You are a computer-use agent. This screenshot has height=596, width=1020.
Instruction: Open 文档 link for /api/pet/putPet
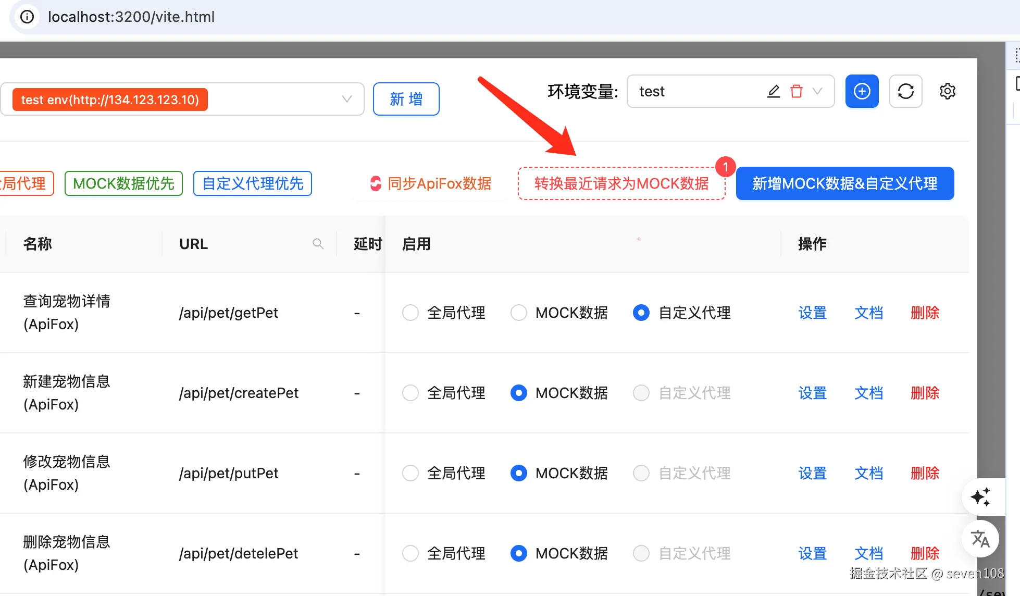click(868, 473)
